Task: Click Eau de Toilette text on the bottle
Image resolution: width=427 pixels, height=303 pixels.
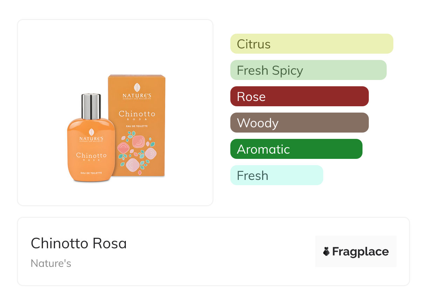Action: click(x=91, y=173)
